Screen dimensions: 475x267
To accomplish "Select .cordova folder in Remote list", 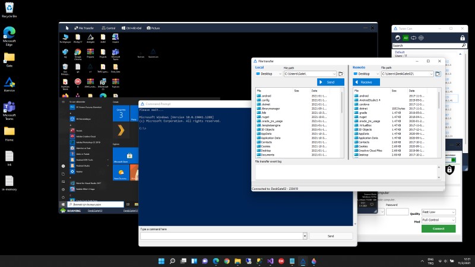I will [x=362, y=104].
